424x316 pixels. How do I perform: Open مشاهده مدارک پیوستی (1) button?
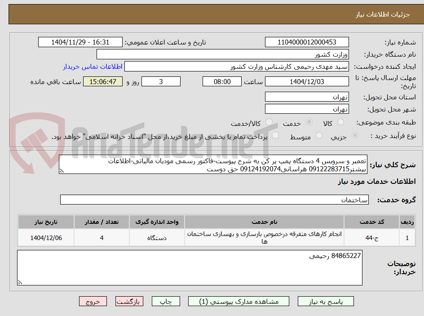tap(238, 301)
